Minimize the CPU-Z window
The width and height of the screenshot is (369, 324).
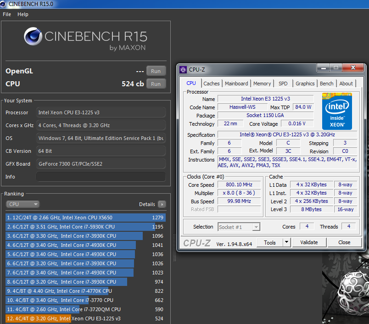pos(323,68)
